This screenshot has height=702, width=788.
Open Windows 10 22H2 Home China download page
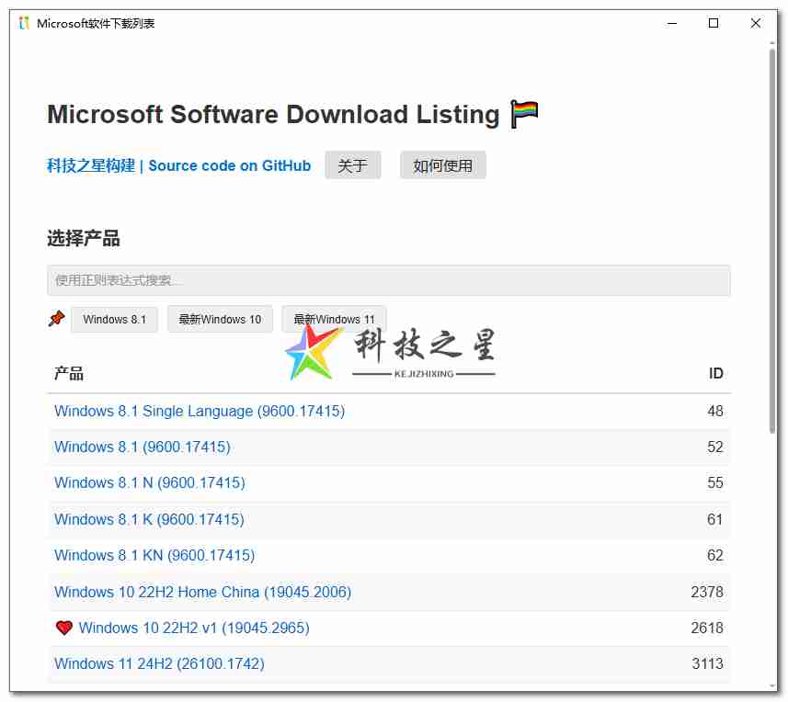point(201,592)
